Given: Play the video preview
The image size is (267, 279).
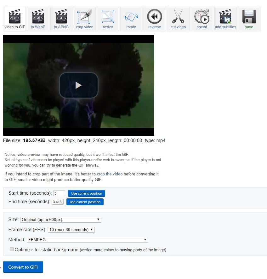Looking at the screenshot, I should pos(79,85).
